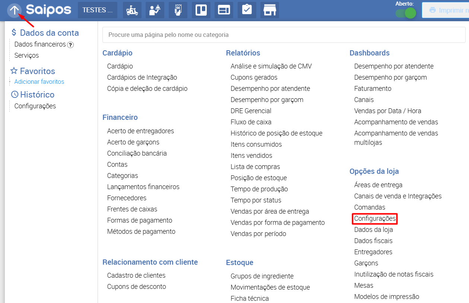This screenshot has width=469, height=303.
Task: Open the storefront icon
Action: [x=270, y=10]
